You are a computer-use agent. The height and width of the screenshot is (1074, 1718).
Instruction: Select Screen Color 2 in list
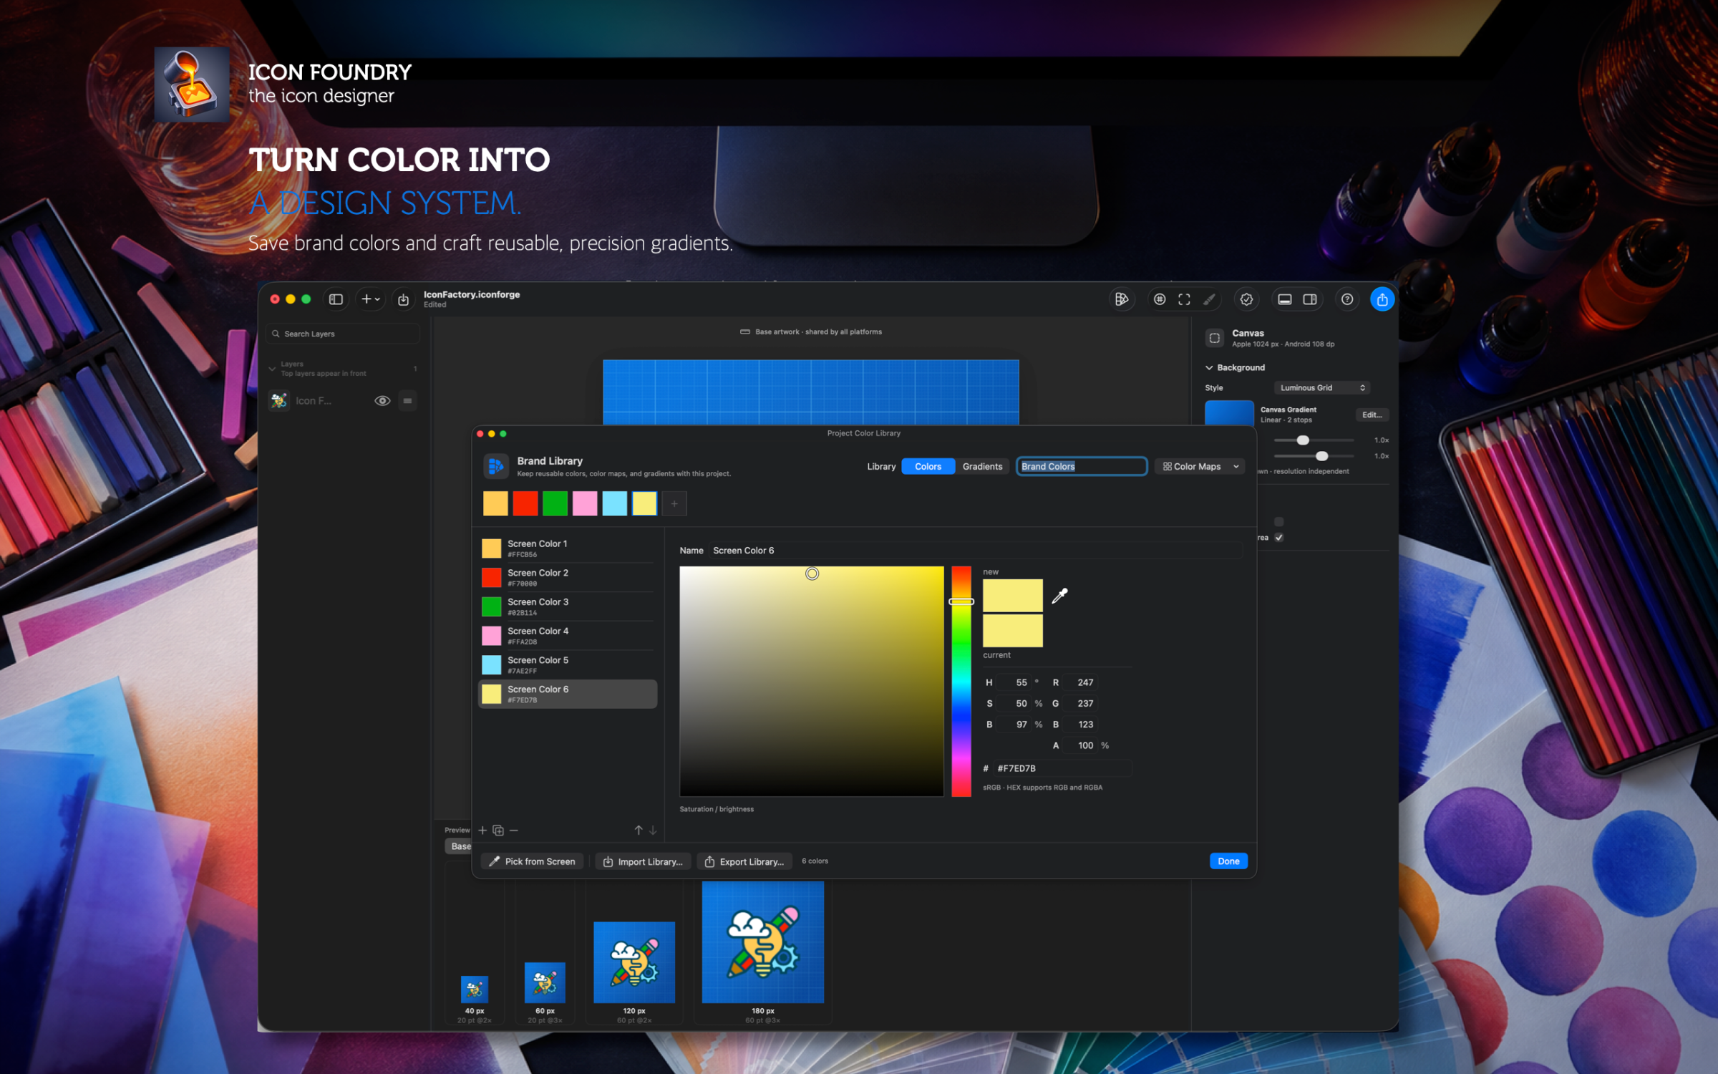(x=567, y=577)
